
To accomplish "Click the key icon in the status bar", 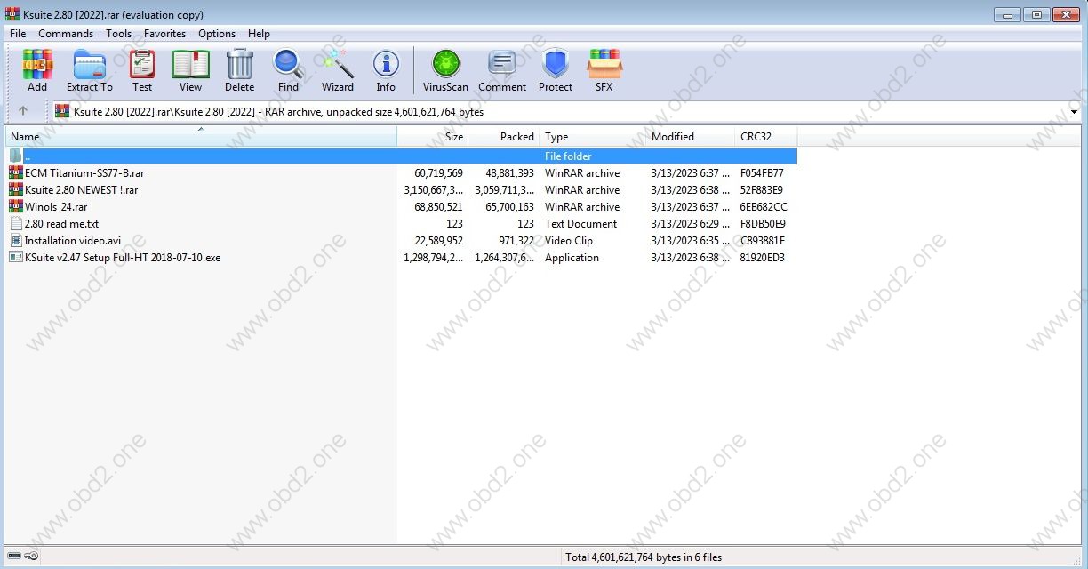I will point(32,556).
